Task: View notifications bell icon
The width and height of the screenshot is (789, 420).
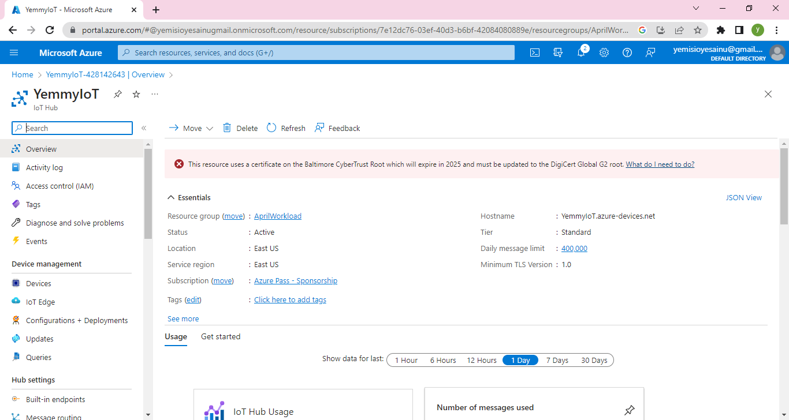Action: tap(581, 52)
